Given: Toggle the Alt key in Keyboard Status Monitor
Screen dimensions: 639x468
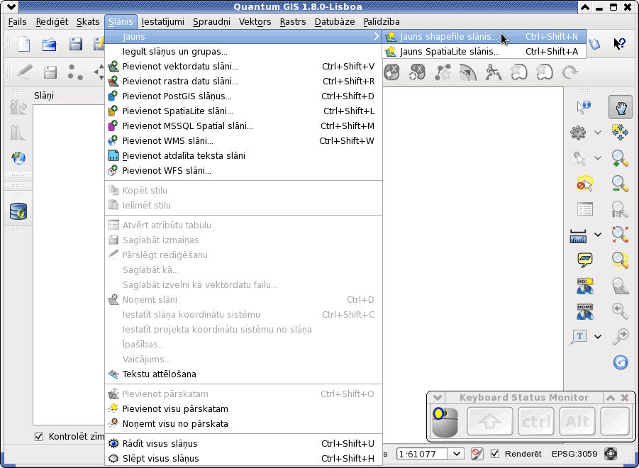Looking at the screenshot, I should pyautogui.click(x=577, y=421).
